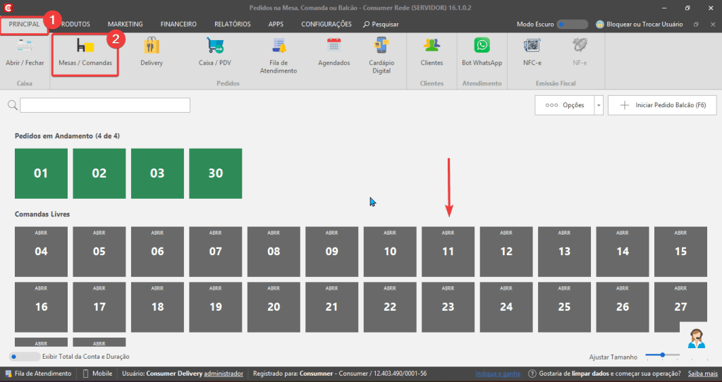Switch to the MARKETING tab
Viewport: 722px width, 382px height.
click(x=126, y=25)
